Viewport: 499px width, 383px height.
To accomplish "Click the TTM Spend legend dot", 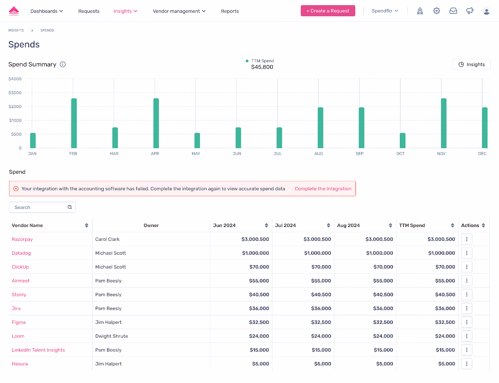I will coord(247,61).
